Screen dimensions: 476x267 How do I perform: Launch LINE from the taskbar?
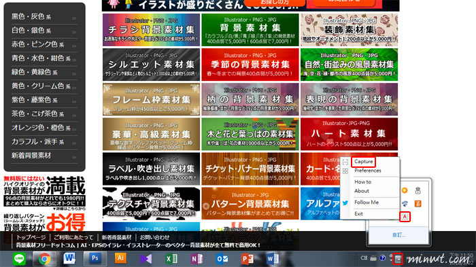point(19,259)
